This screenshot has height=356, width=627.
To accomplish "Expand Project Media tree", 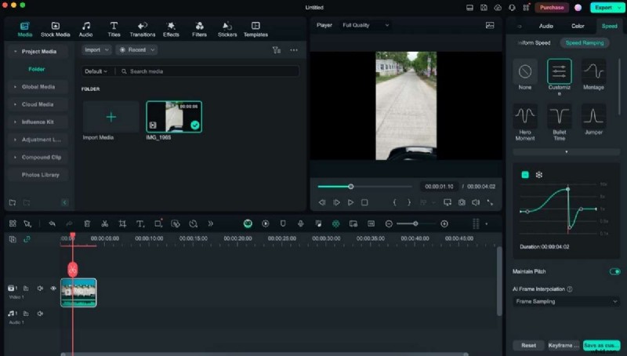I will 15,52.
